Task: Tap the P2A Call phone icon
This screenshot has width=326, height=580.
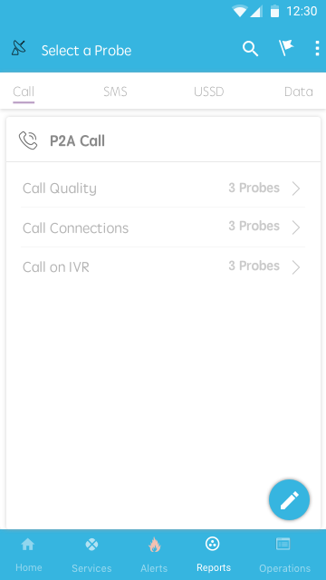Action: click(x=28, y=140)
